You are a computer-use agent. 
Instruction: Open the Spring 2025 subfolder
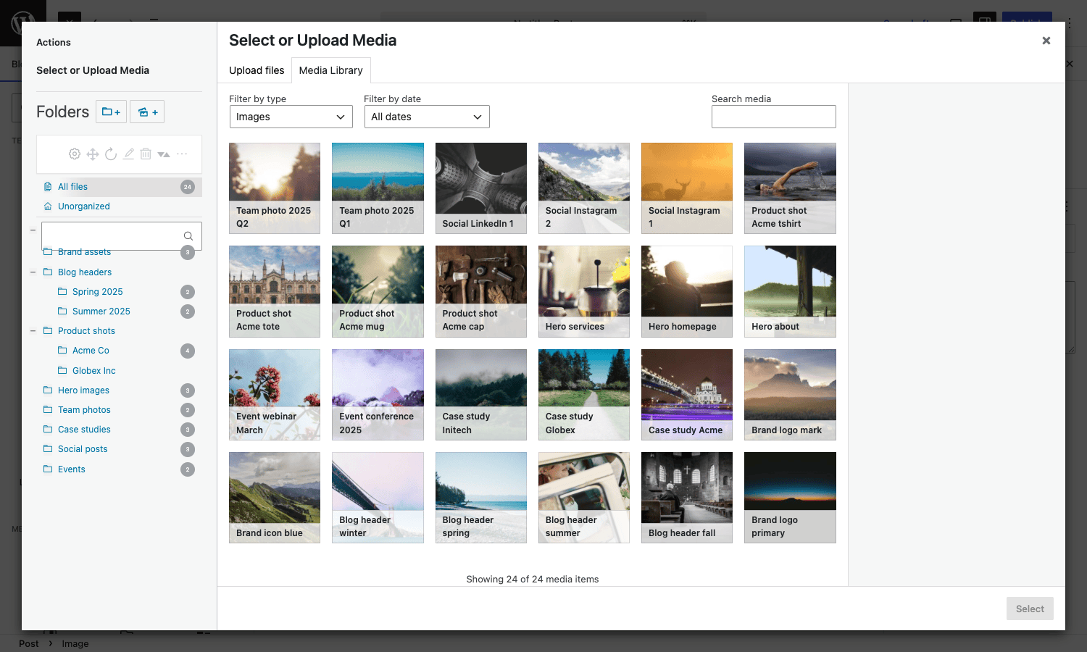tap(98, 292)
